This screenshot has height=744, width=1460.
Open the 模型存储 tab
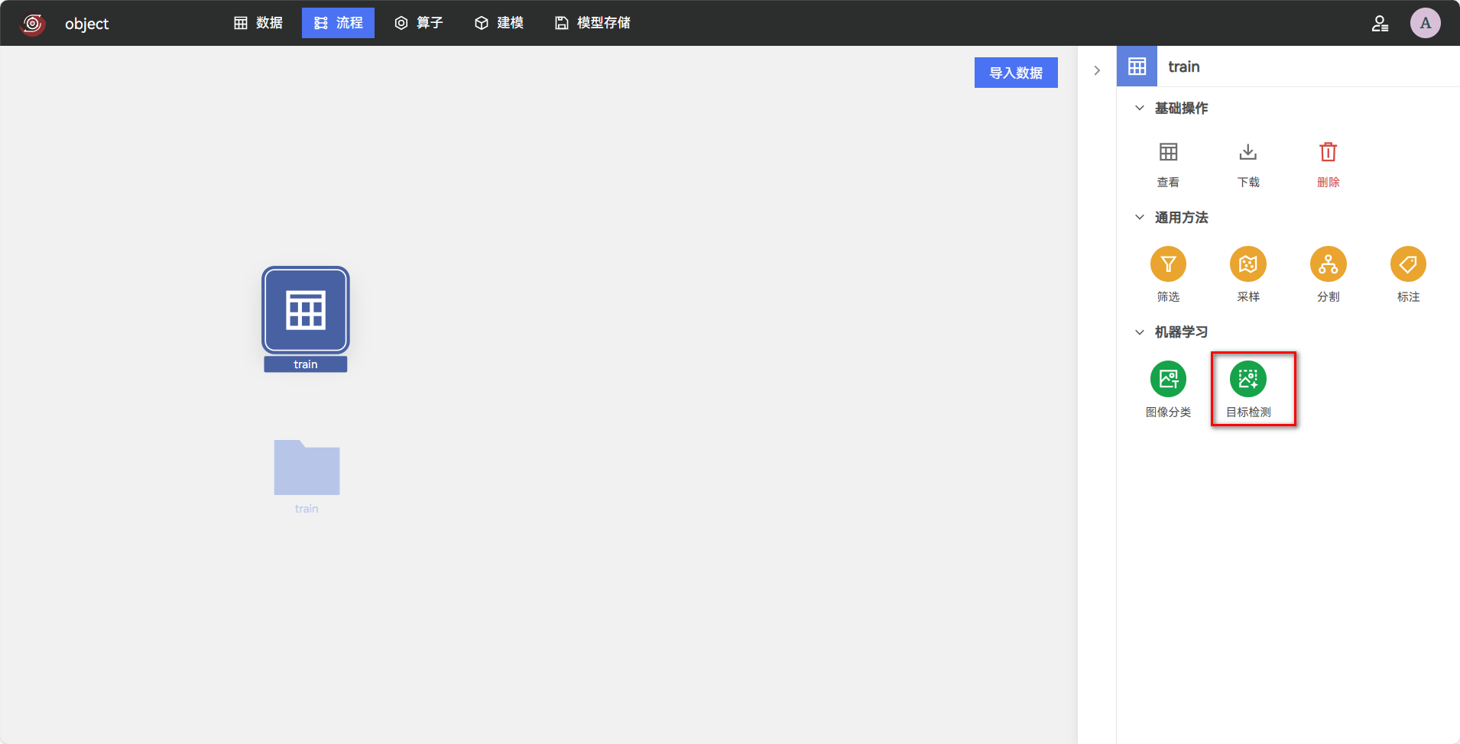pyautogui.click(x=592, y=23)
